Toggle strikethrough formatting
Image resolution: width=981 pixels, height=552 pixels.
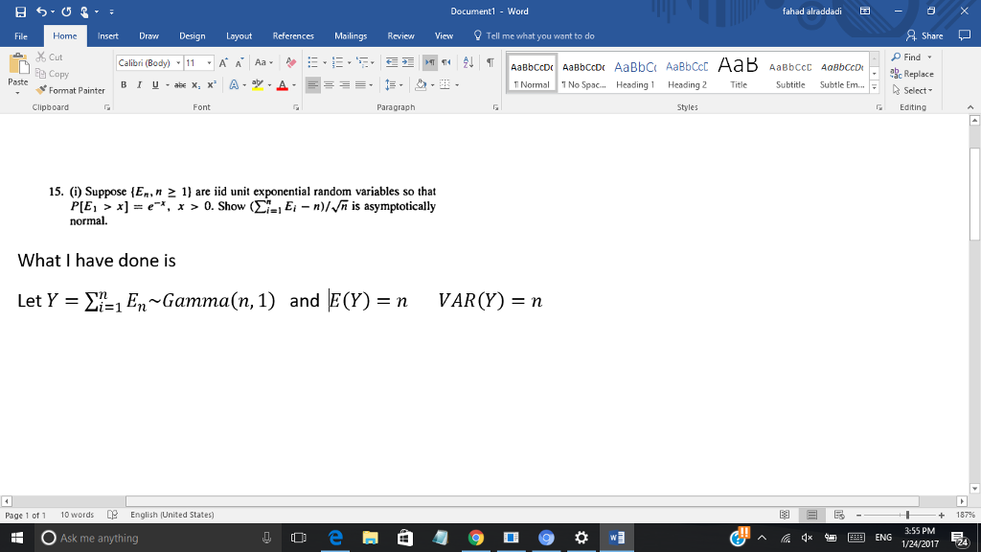tap(180, 84)
